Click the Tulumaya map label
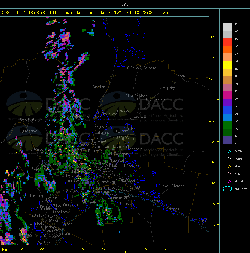The height and width of the screenshot is (253, 250). point(102,133)
